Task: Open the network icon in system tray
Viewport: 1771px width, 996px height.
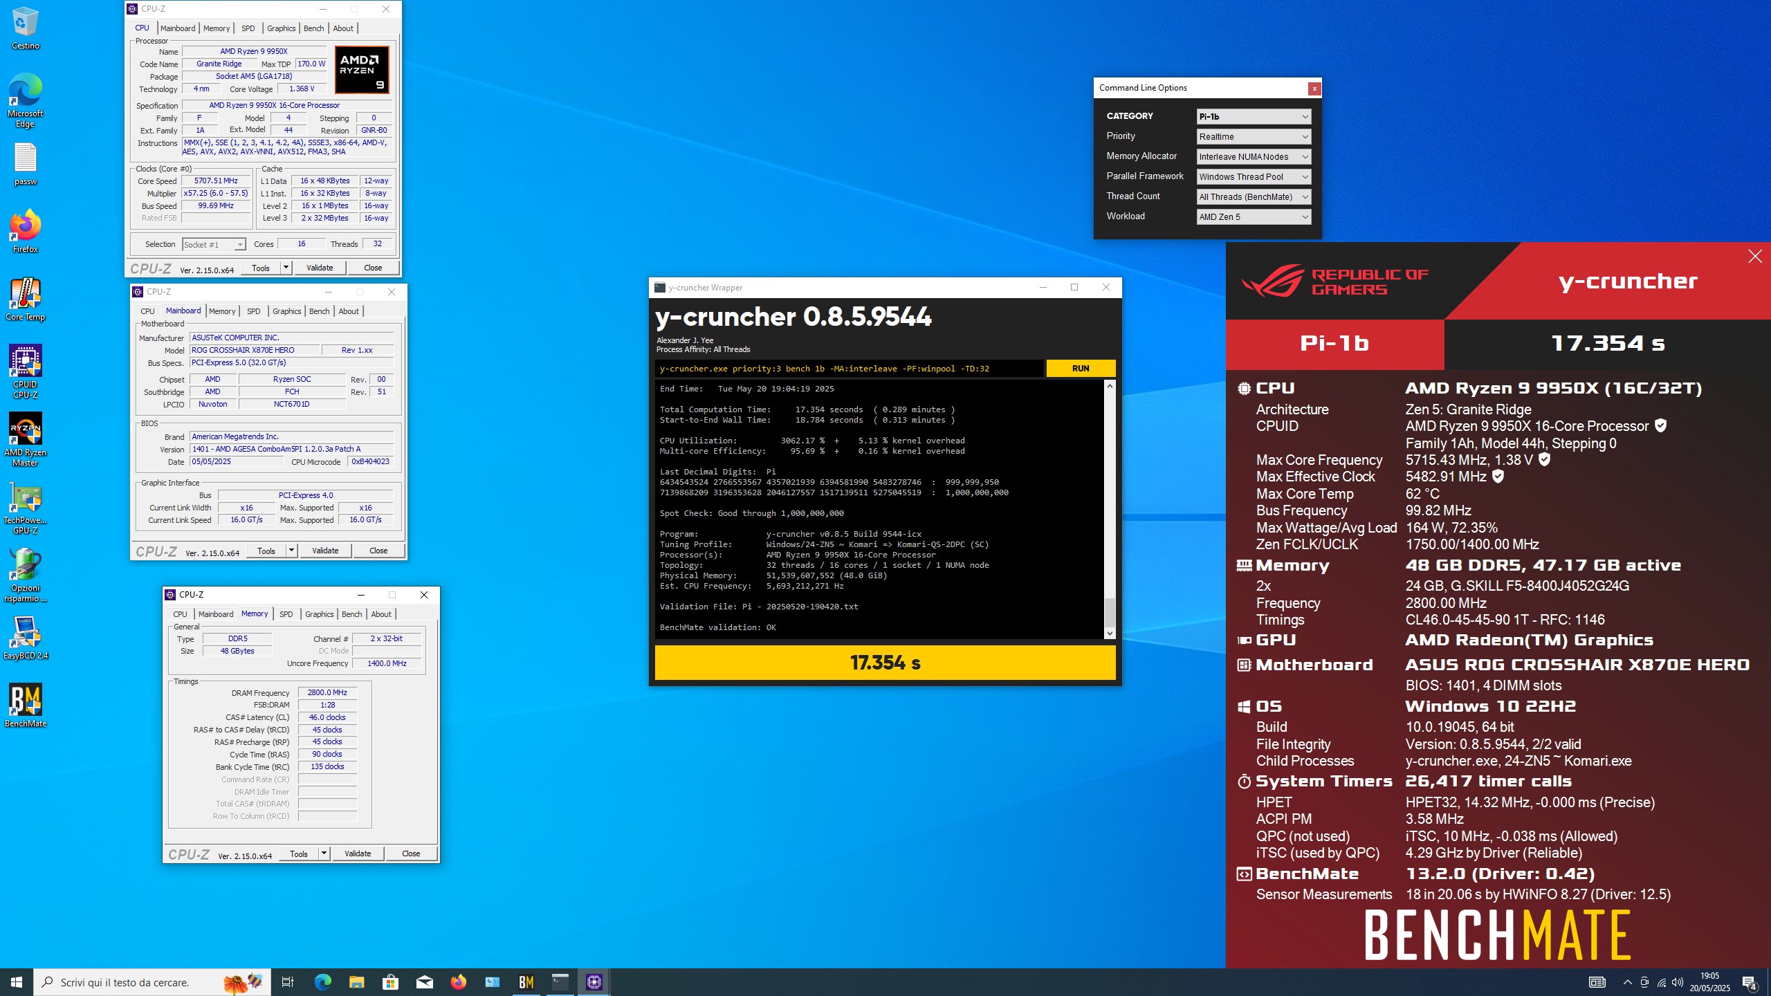Action: tap(1661, 982)
